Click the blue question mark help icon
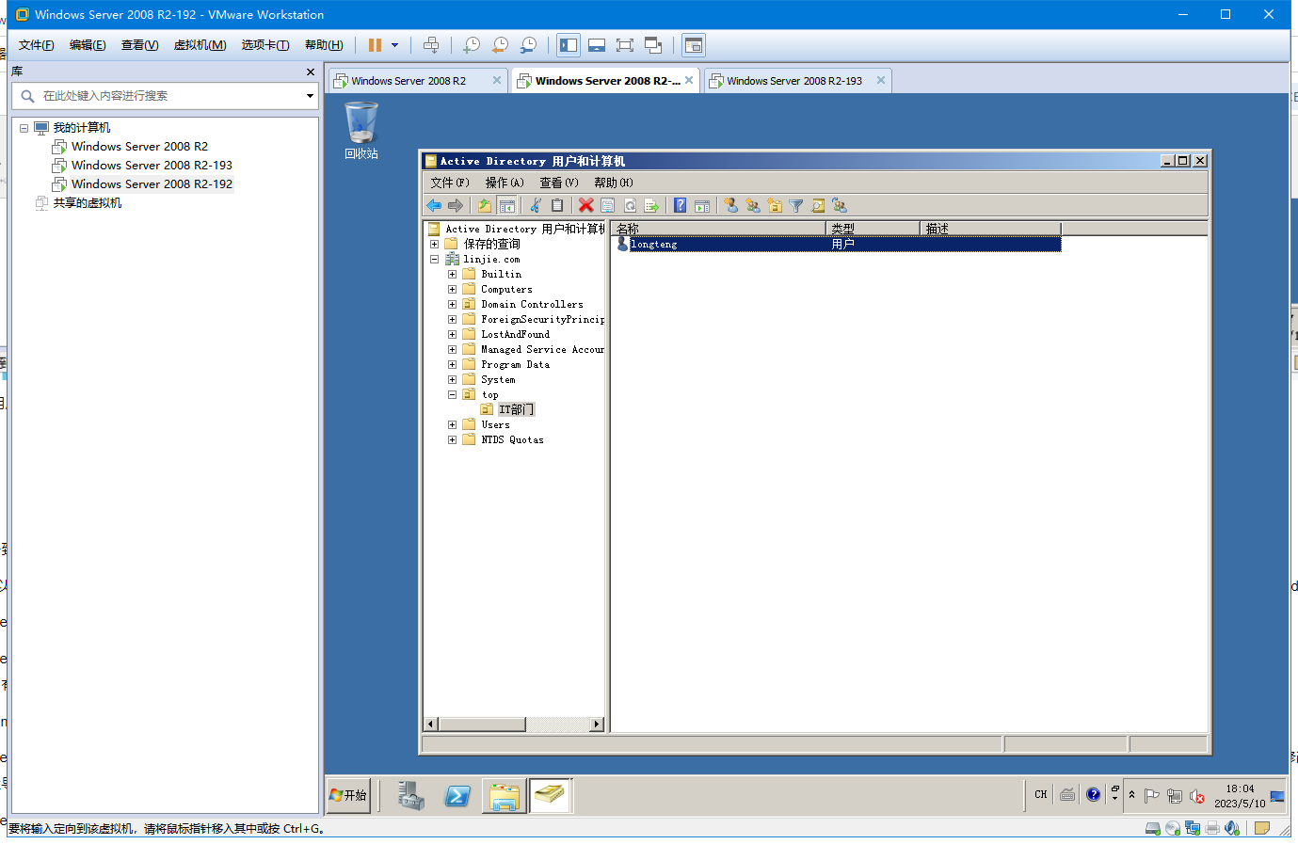Viewport: 1298px width, 844px height. tap(680, 205)
